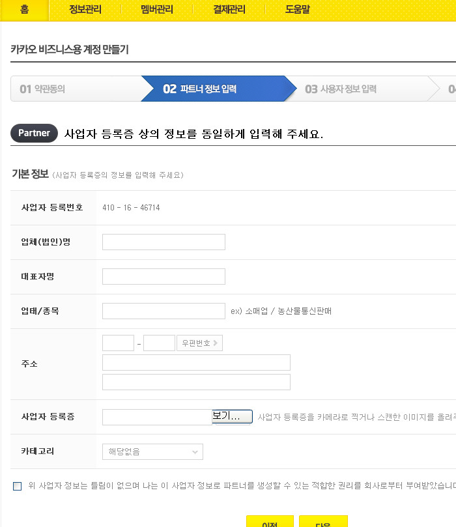This screenshot has height=527, width=456.
Task: Click the first address line field
Action: tap(196, 363)
